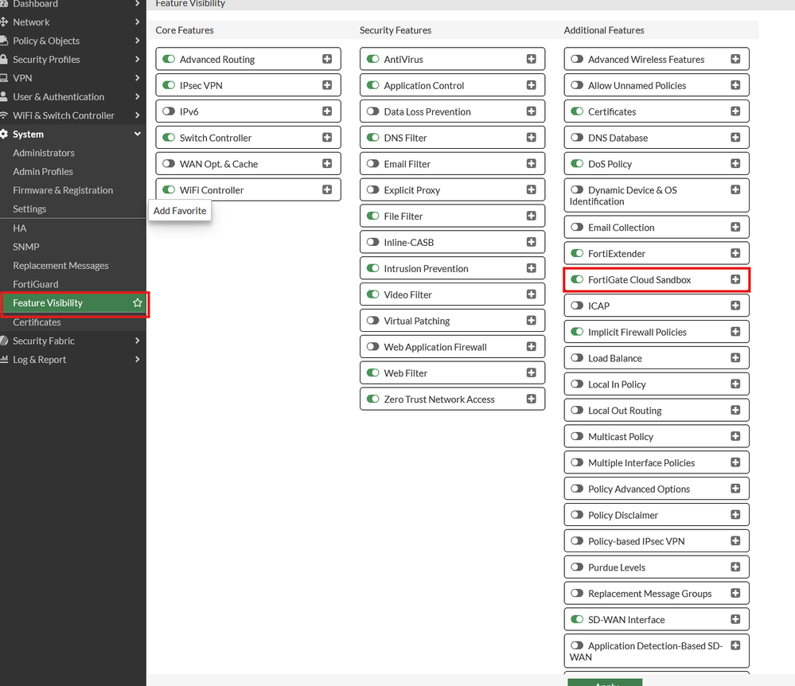The height and width of the screenshot is (686, 795).
Task: Toggle the ICAP feature switch
Action: [x=577, y=306]
